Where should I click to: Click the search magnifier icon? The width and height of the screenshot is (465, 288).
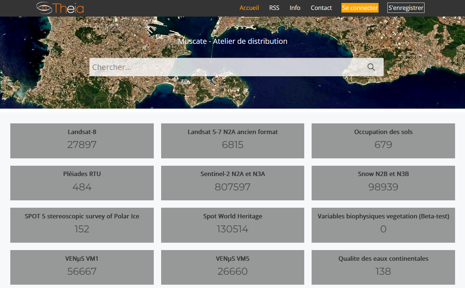tap(371, 67)
